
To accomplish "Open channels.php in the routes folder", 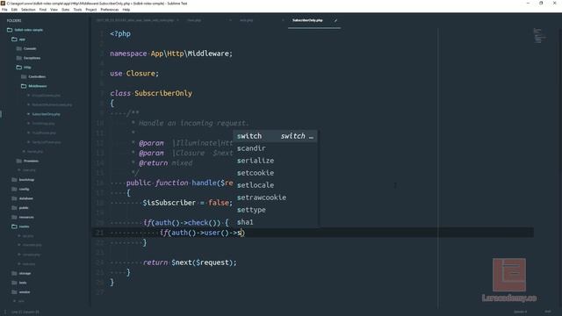I will coord(32,245).
